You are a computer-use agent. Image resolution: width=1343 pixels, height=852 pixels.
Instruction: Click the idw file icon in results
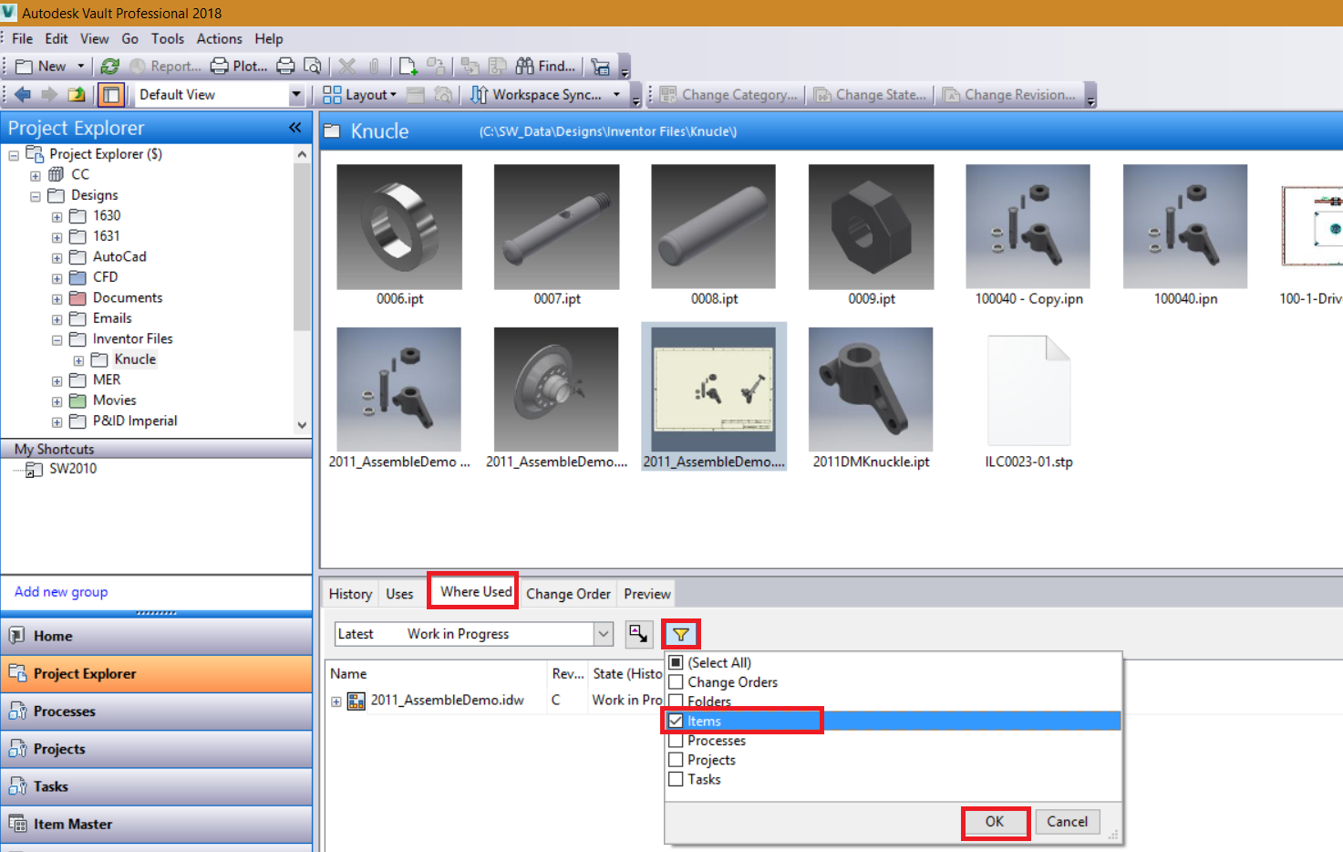(356, 701)
